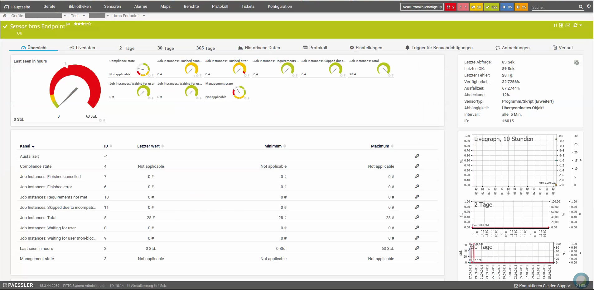The height and width of the screenshot is (290, 594).
Task: Click the search magnifier icon
Action: point(581,7)
